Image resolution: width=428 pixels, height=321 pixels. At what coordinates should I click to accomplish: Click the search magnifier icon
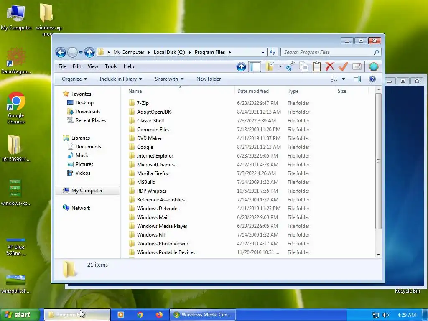coord(377,52)
